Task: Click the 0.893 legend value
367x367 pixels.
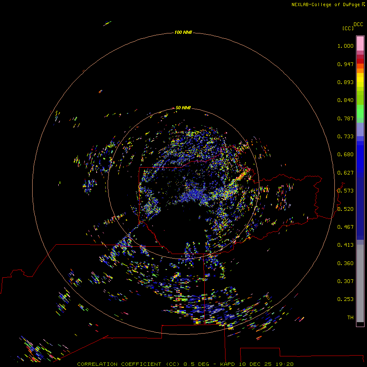Action: pyautogui.click(x=345, y=82)
